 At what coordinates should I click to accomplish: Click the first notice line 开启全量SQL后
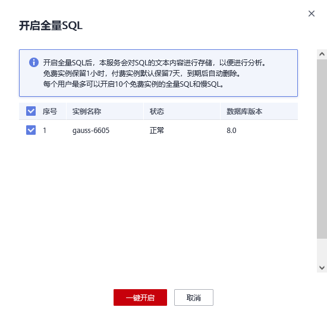(x=155, y=62)
